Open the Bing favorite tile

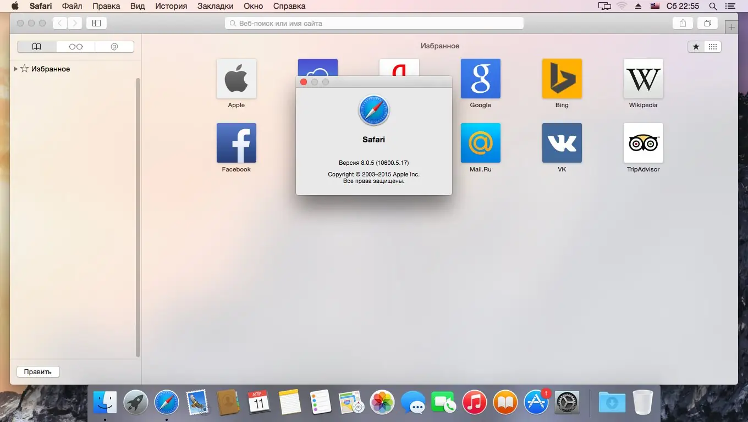pos(562,79)
